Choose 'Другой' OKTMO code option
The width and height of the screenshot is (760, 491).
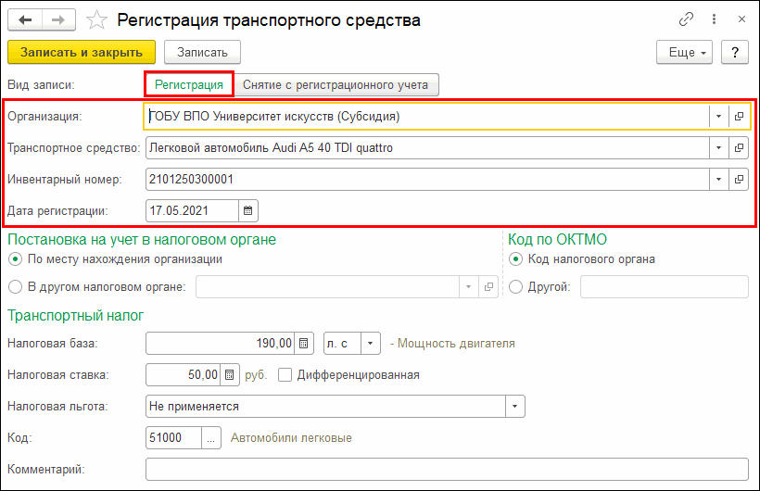(516, 287)
